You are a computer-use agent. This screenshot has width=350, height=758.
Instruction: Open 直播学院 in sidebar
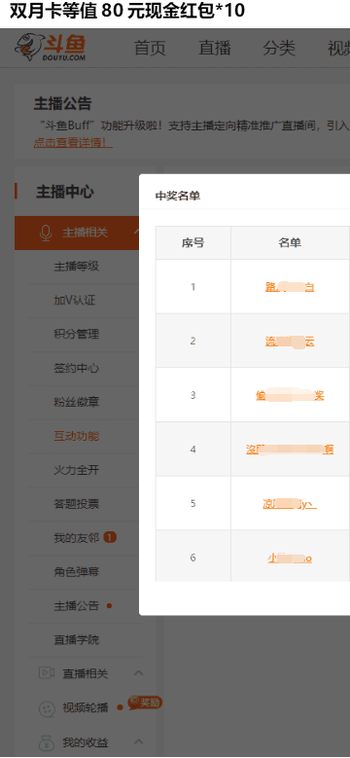coord(76,640)
